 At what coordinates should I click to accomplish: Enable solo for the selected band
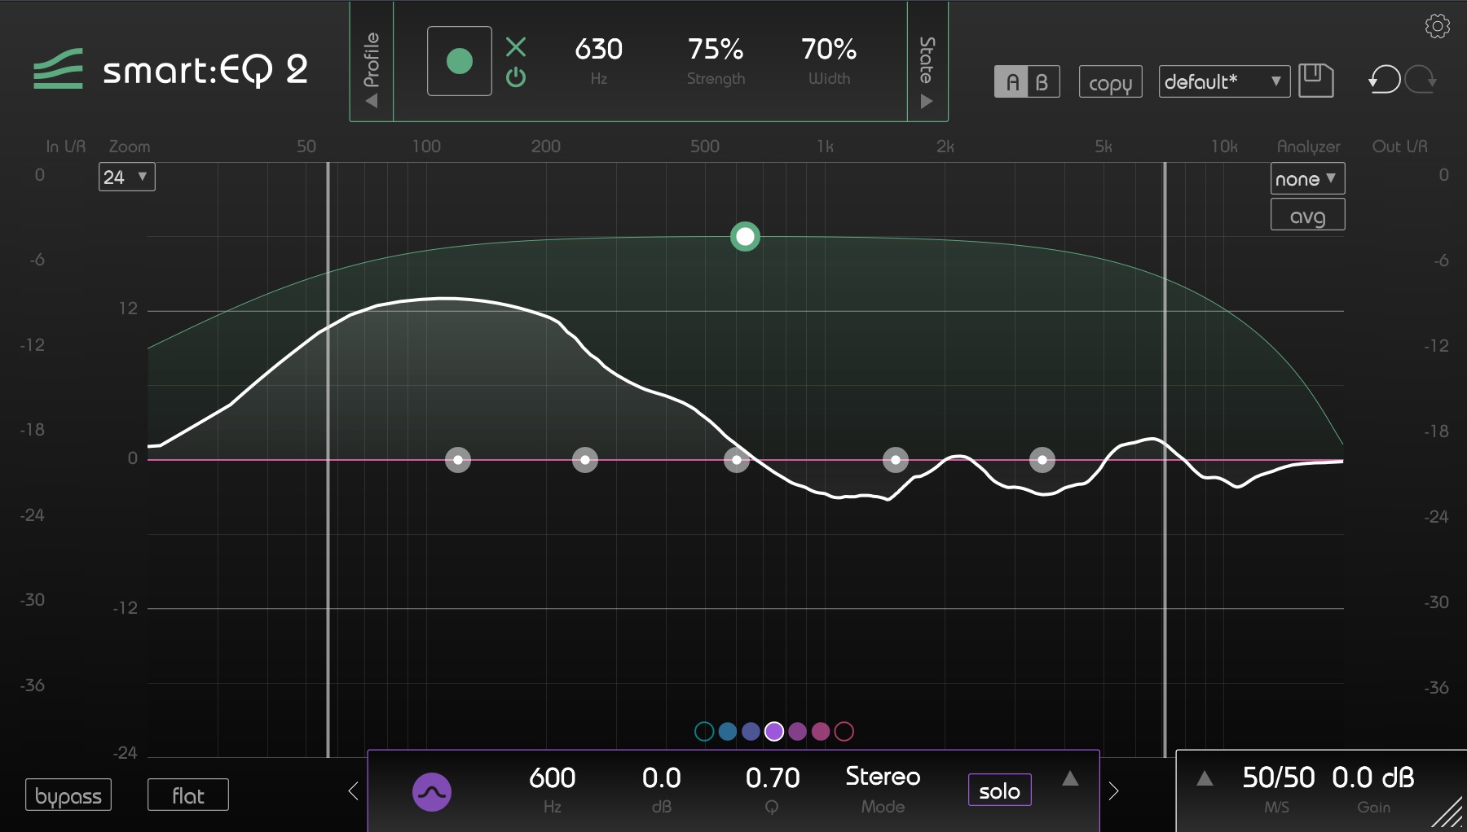[999, 790]
